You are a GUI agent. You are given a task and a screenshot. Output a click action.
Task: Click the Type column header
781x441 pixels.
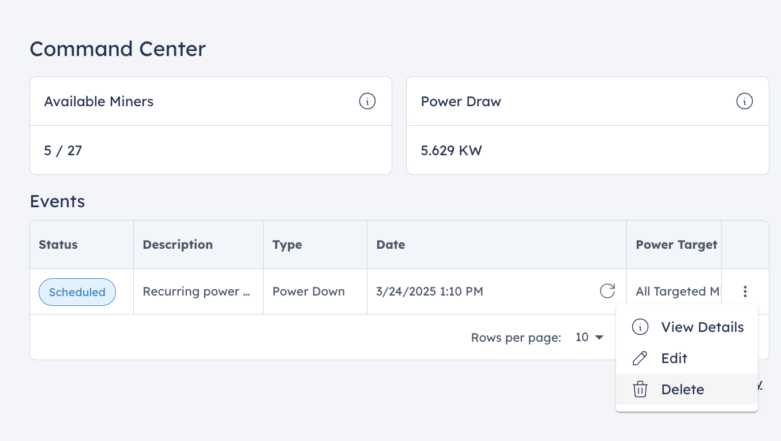pyautogui.click(x=287, y=245)
